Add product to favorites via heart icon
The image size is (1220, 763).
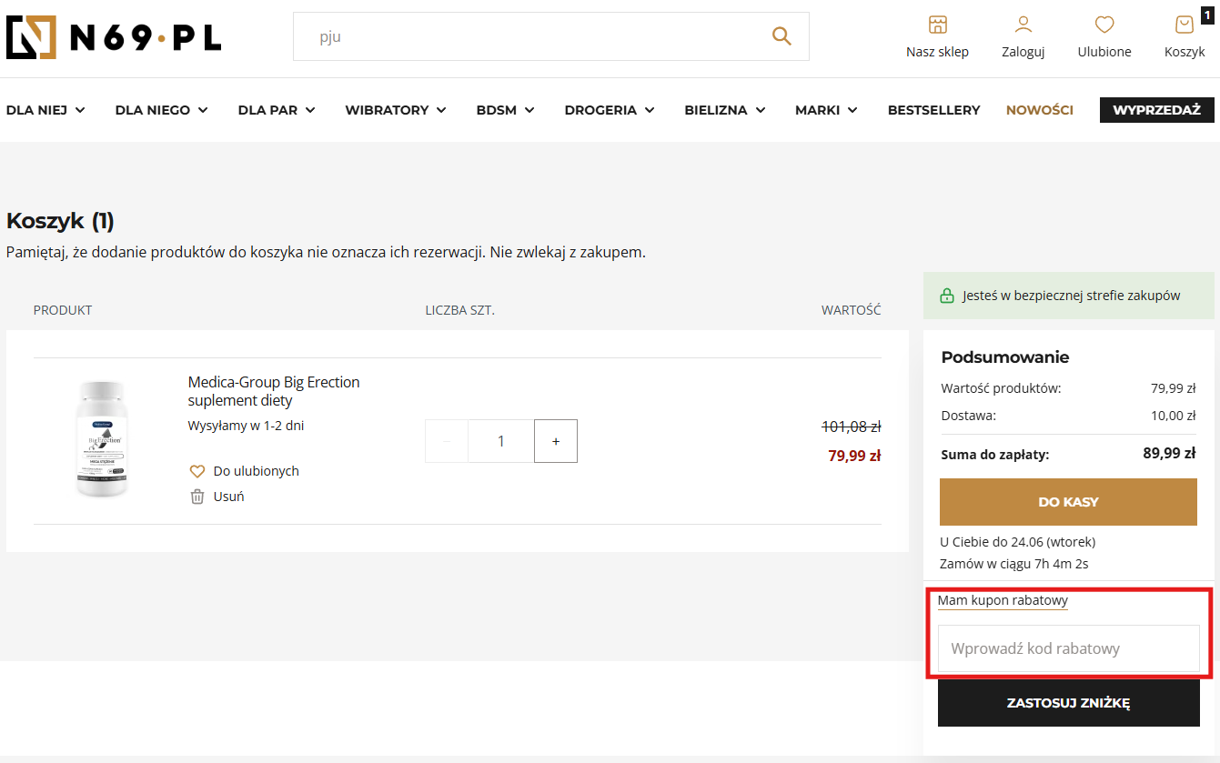click(x=197, y=471)
